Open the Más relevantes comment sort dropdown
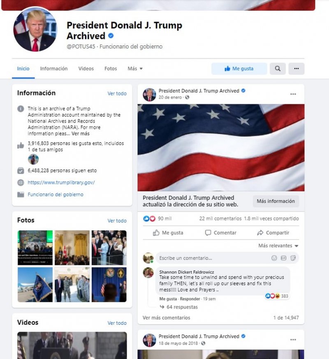 278,246
